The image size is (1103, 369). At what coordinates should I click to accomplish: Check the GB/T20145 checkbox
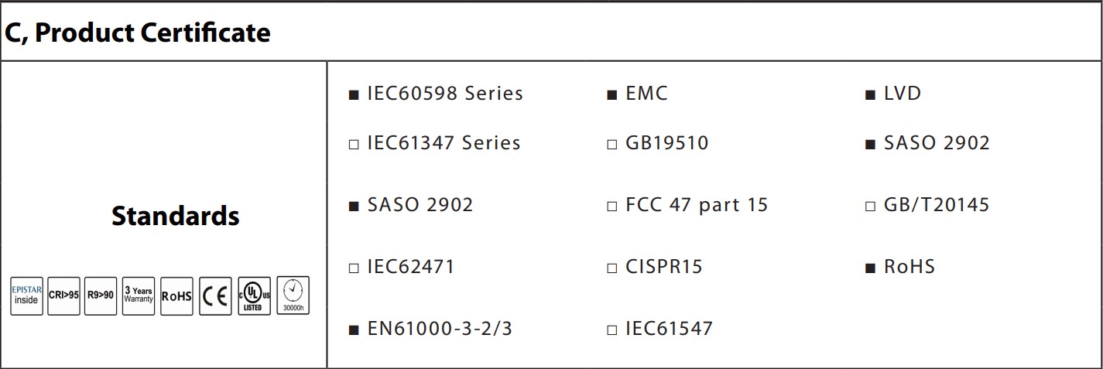pyautogui.click(x=870, y=207)
